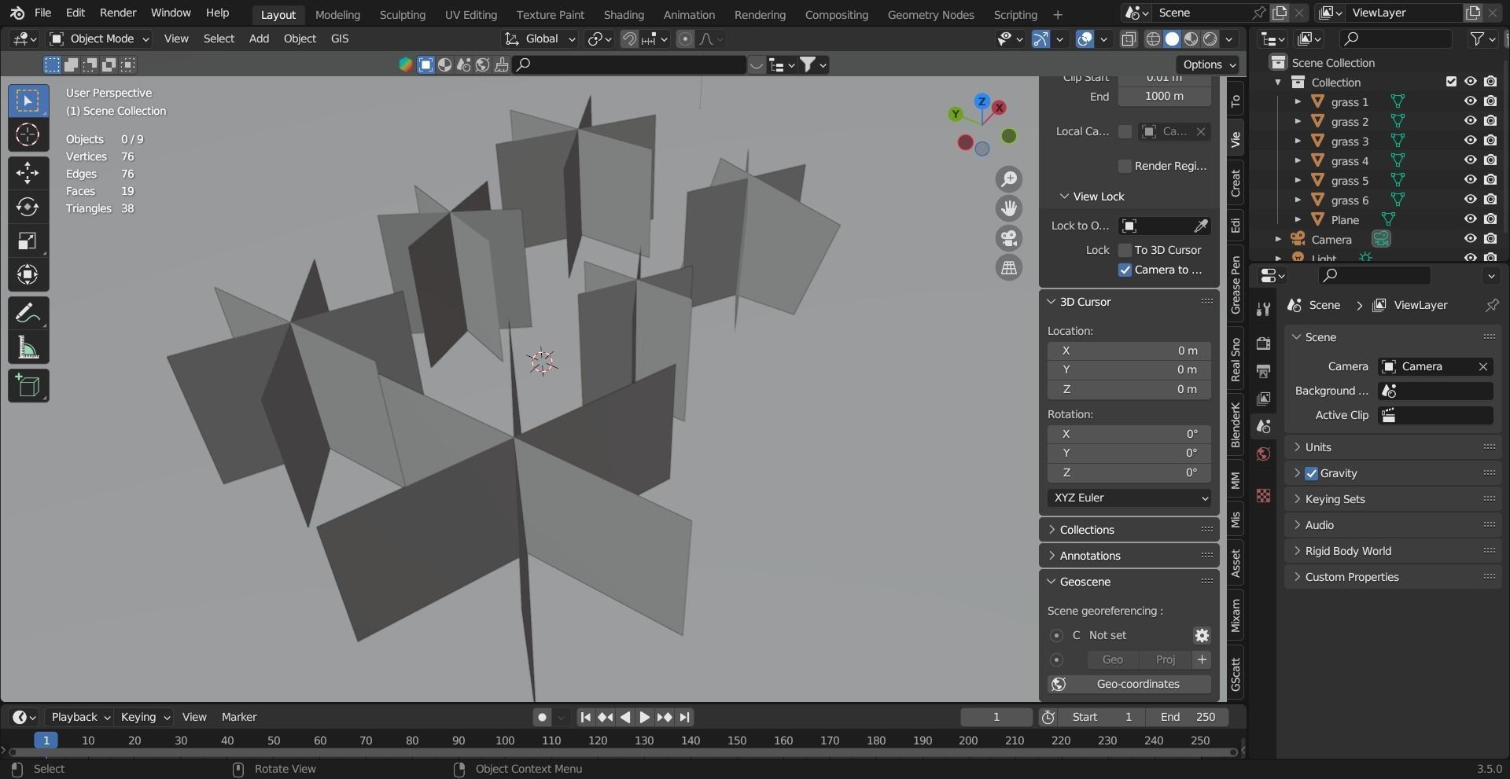Open the File menu
Viewport: 1510px width, 779px height.
point(42,13)
